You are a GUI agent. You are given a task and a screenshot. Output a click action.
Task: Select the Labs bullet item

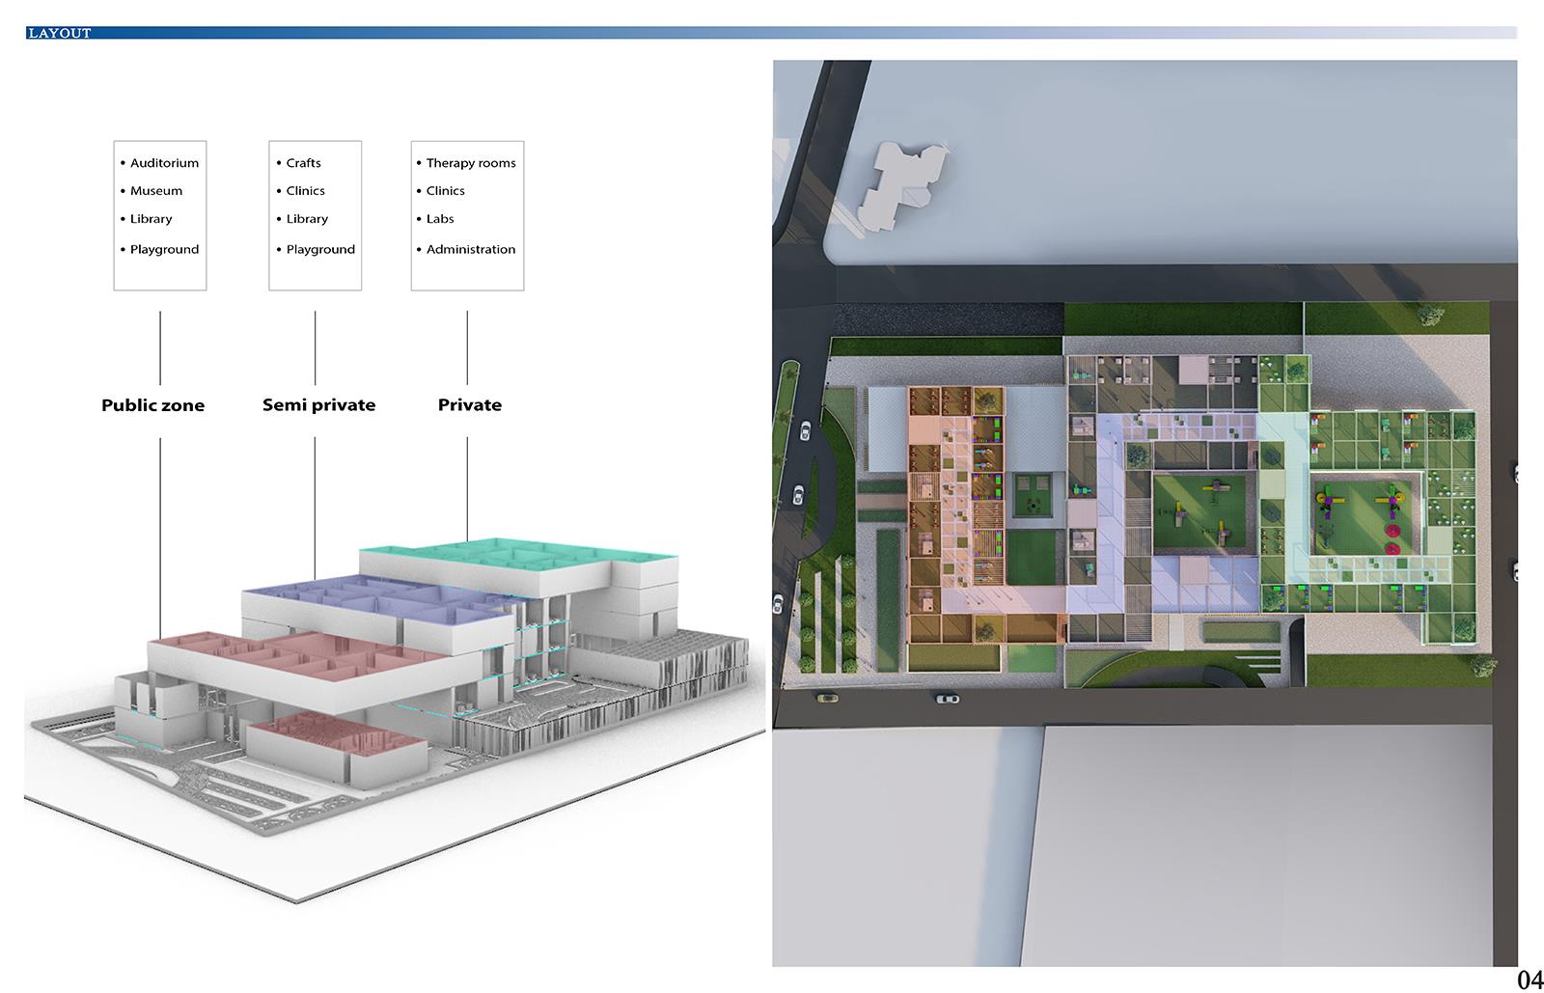coord(440,219)
